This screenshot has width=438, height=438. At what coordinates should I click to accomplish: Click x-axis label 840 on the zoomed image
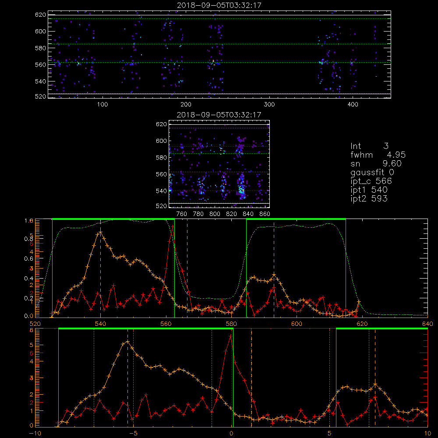point(248,214)
